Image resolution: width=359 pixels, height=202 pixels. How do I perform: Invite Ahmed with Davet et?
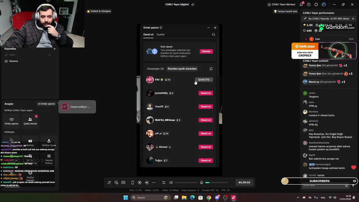(x=206, y=147)
